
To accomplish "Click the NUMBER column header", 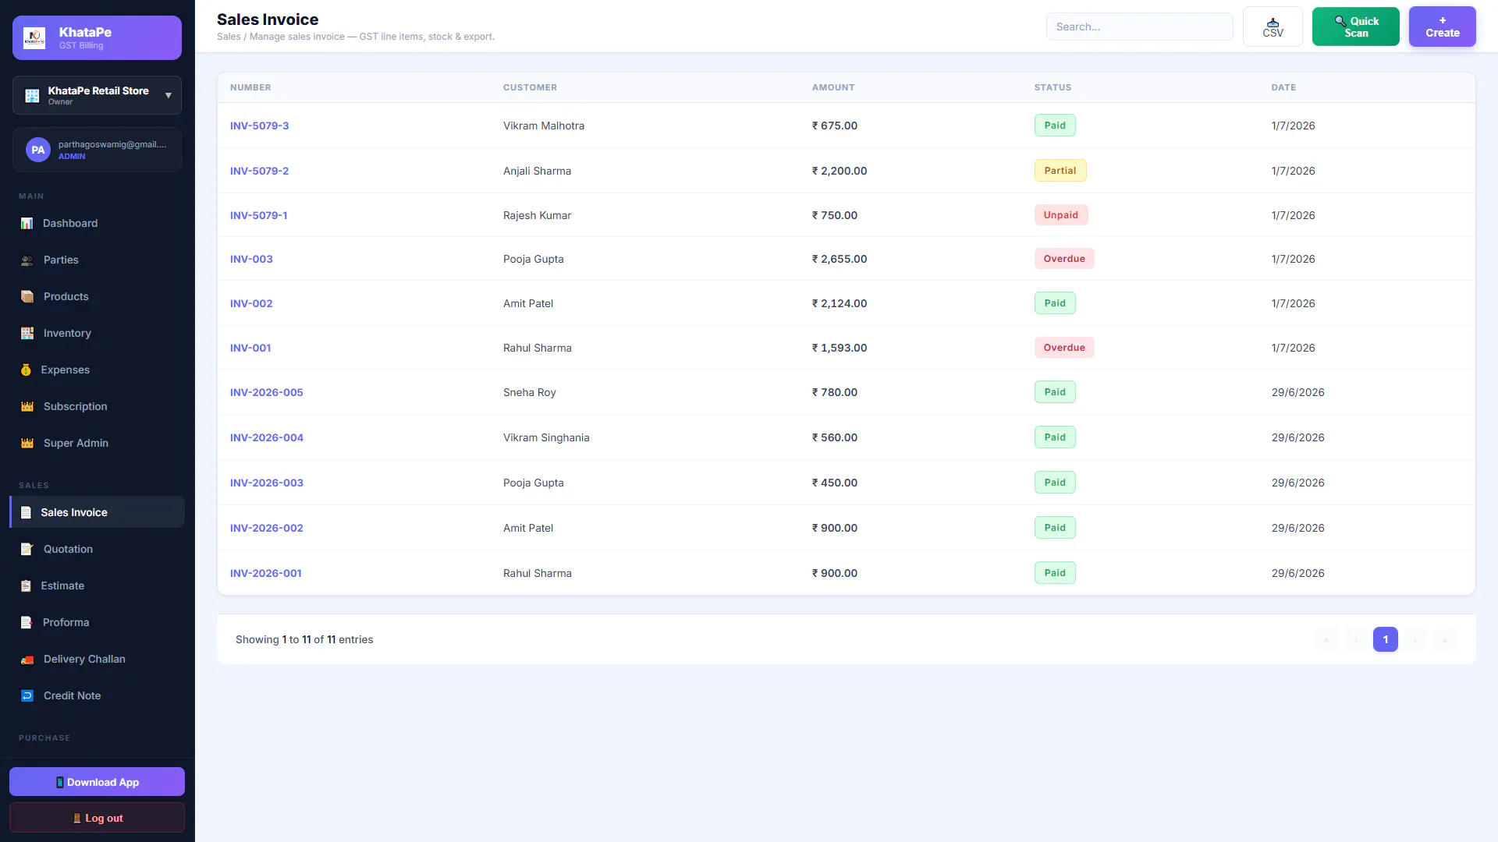I will pos(250,87).
